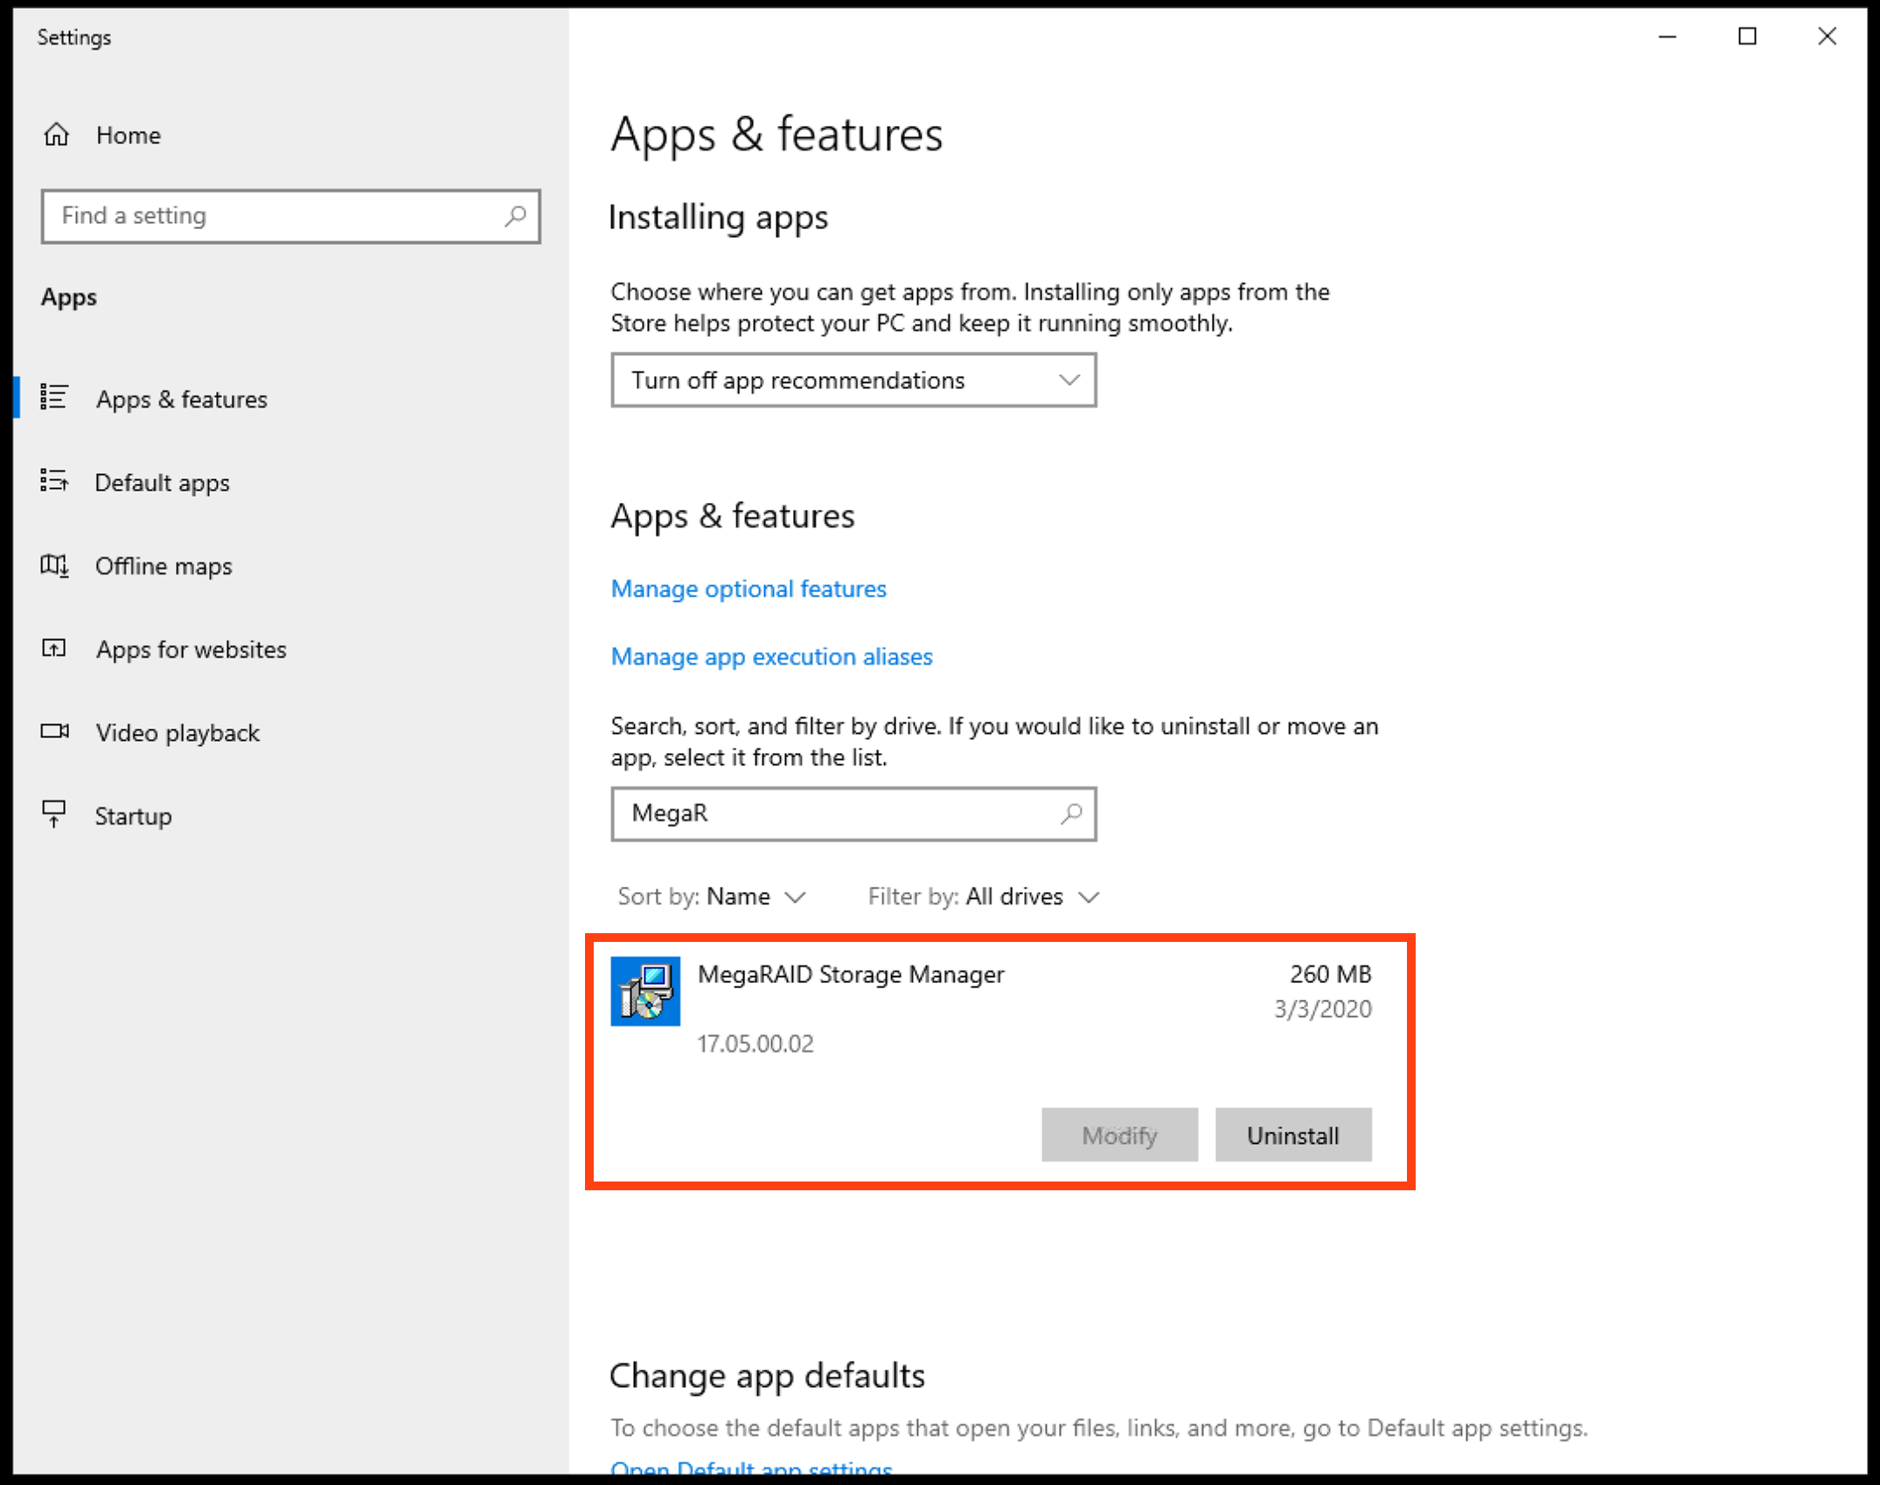
Task: Go to Offline maps settings page
Action: 164,566
